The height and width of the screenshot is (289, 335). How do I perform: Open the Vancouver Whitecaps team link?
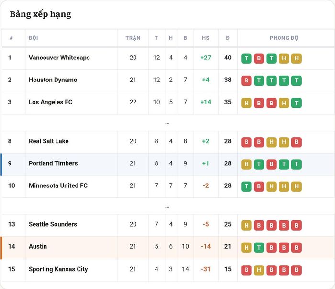[59, 58]
